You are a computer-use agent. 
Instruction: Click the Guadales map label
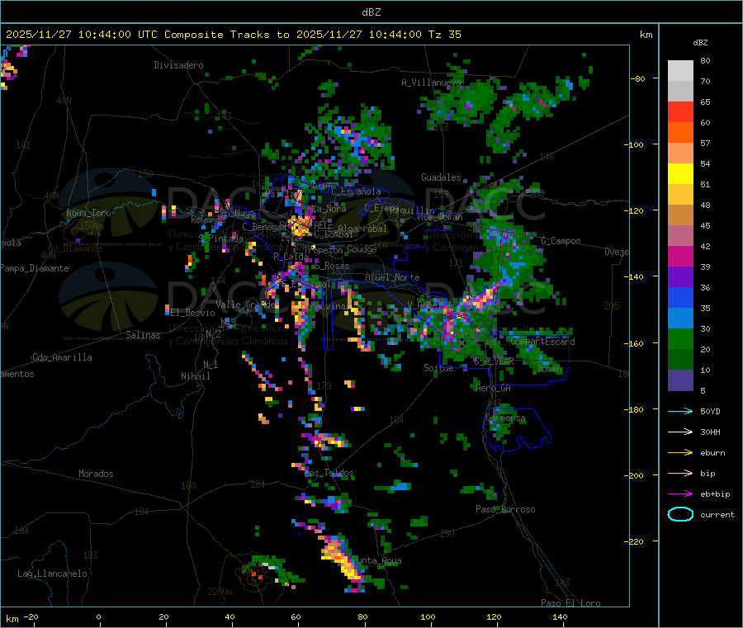(x=441, y=177)
